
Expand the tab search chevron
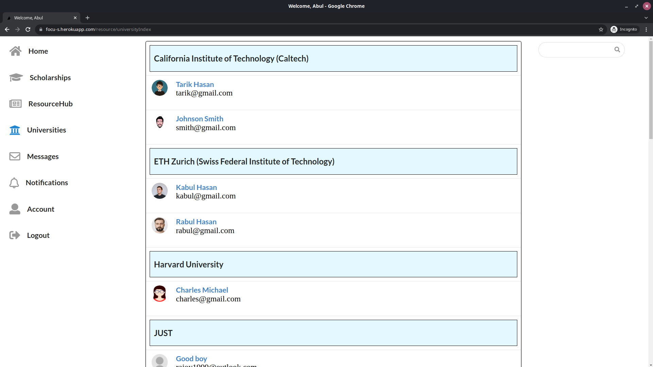[x=646, y=18]
